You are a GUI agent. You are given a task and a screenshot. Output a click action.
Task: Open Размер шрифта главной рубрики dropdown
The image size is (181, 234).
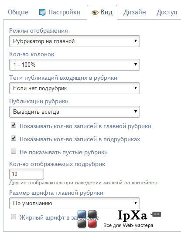tap(75, 203)
